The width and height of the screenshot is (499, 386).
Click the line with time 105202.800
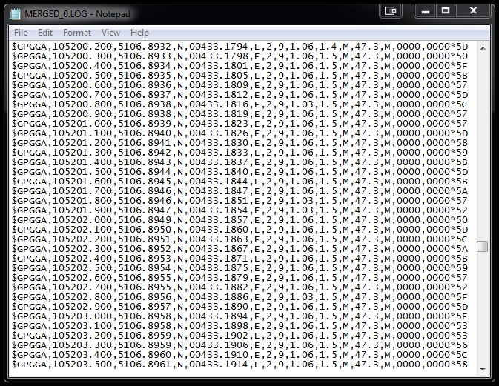[x=240, y=297]
